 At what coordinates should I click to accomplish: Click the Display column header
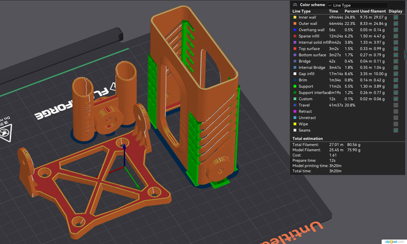[395, 11]
